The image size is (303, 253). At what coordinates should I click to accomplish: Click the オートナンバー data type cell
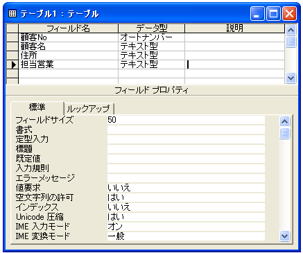(152, 37)
